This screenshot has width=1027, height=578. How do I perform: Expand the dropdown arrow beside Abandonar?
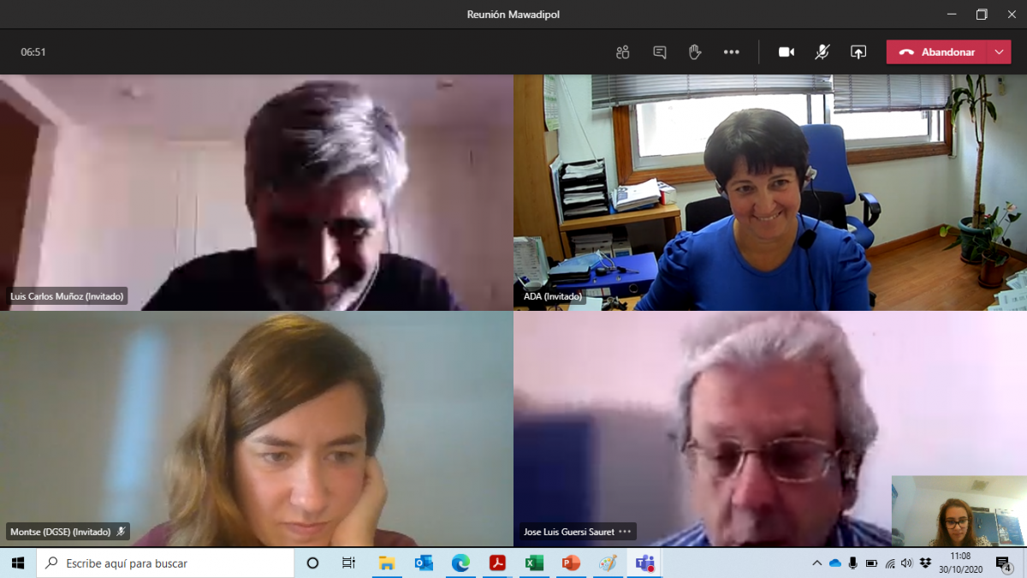[x=999, y=52]
